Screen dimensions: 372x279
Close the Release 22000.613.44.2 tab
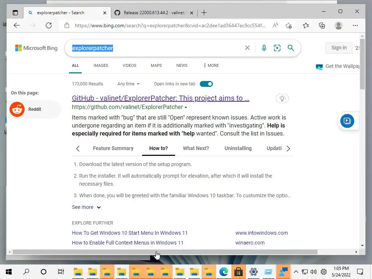pyautogui.click(x=192, y=13)
